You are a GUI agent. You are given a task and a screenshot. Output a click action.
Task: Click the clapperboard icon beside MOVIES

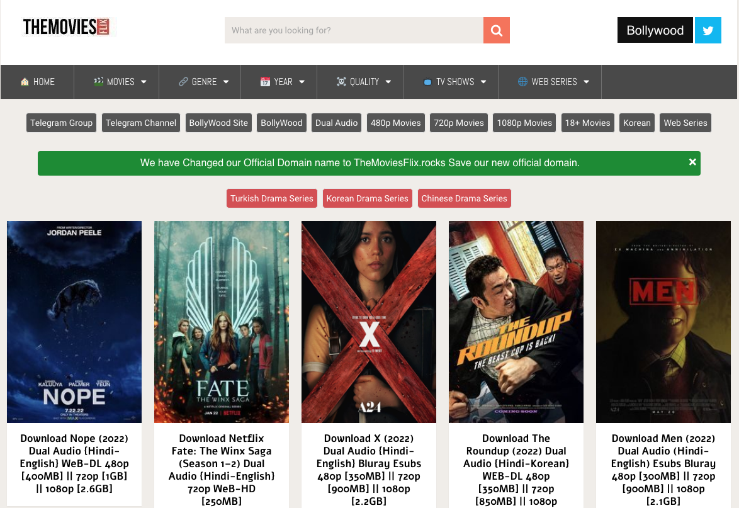click(x=98, y=81)
